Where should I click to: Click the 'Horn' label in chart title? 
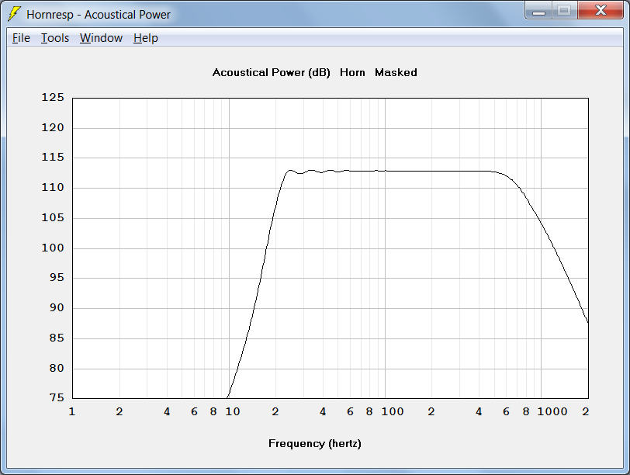(352, 73)
